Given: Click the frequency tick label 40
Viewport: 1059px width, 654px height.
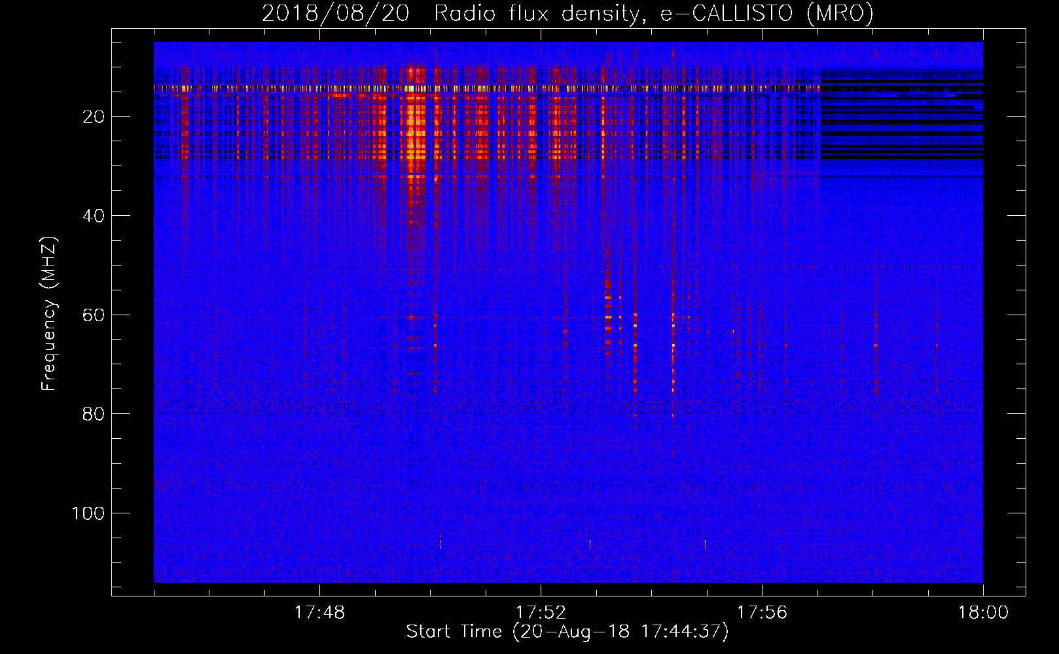Looking at the screenshot, I should pyautogui.click(x=94, y=216).
